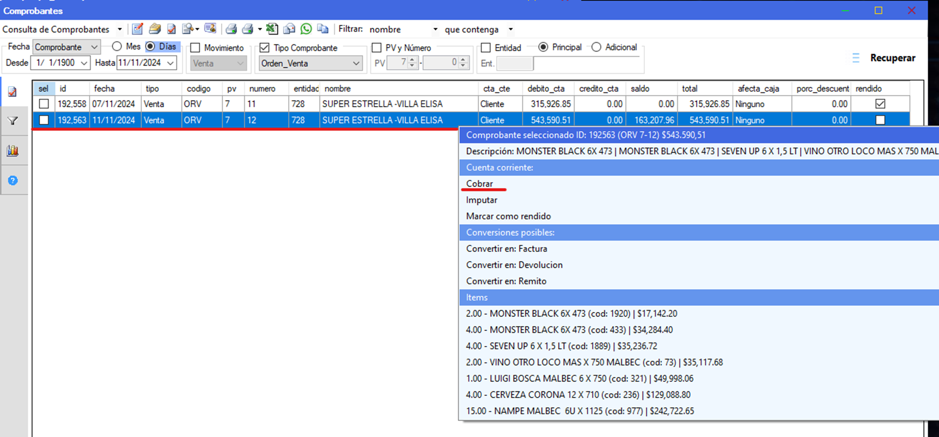Select Convertir en: Factura menu entry

pos(506,249)
